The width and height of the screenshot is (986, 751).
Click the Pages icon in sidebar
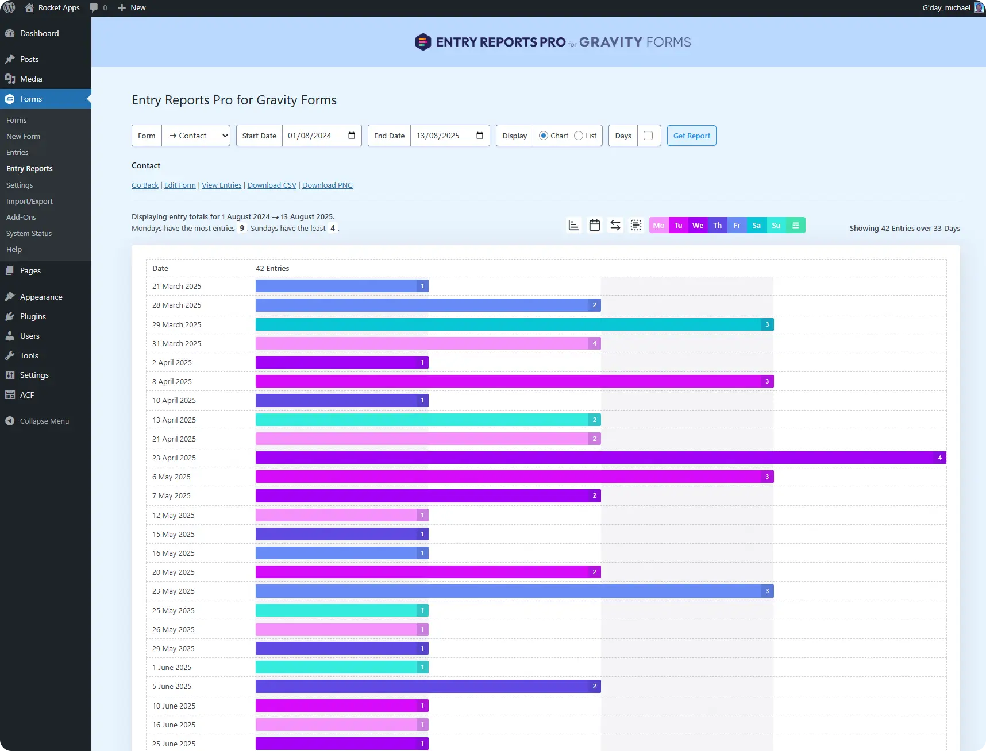point(10,270)
